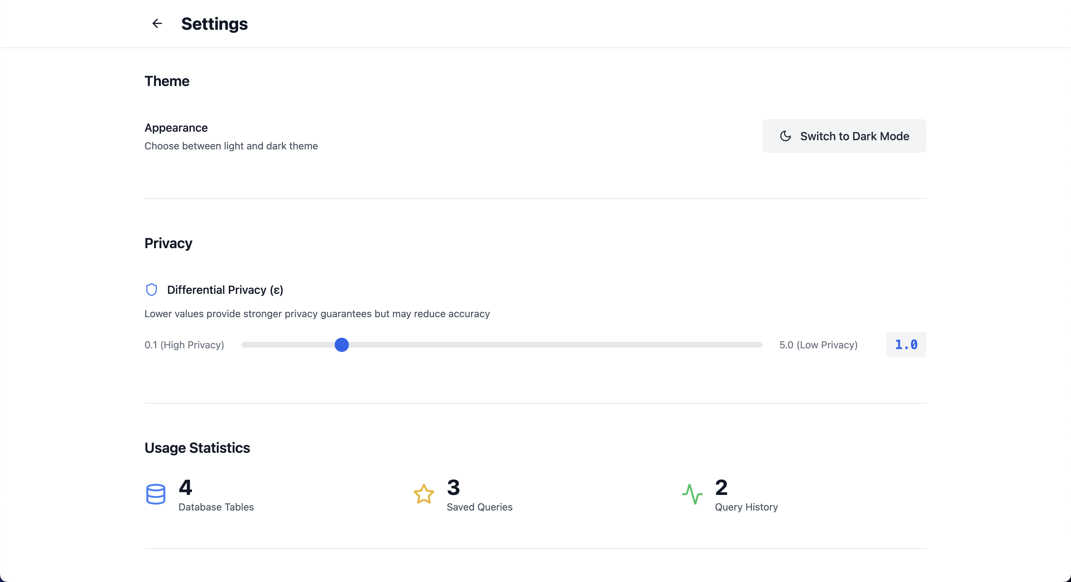Click the blue database tables icon

[155, 494]
